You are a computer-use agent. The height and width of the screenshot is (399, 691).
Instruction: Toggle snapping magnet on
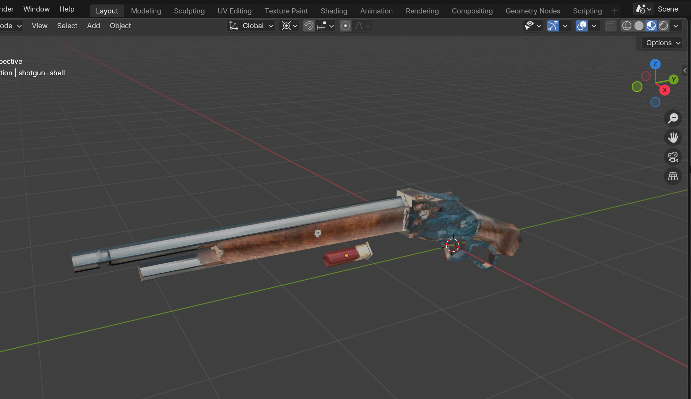point(309,26)
